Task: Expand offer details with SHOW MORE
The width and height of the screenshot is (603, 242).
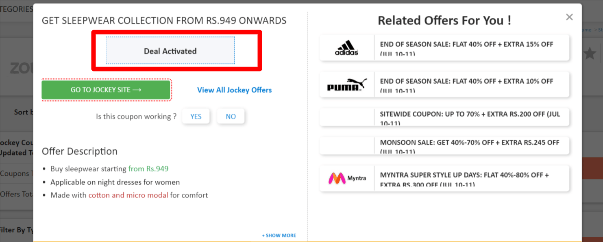Action: coord(279,235)
